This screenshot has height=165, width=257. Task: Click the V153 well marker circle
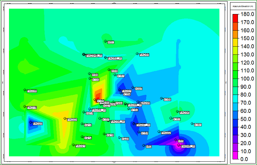click(129, 109)
